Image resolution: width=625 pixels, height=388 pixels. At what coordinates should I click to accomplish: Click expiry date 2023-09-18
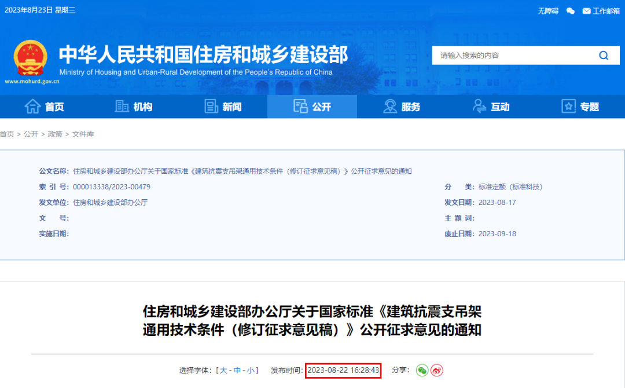(497, 234)
